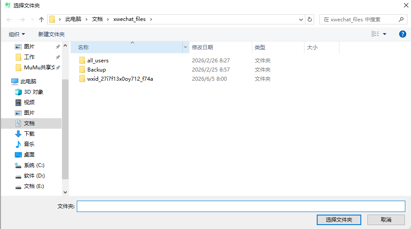Image resolution: width=411 pixels, height=229 pixels.
Task: Create a new folder with 新建文件夹
Action: [x=51, y=34]
